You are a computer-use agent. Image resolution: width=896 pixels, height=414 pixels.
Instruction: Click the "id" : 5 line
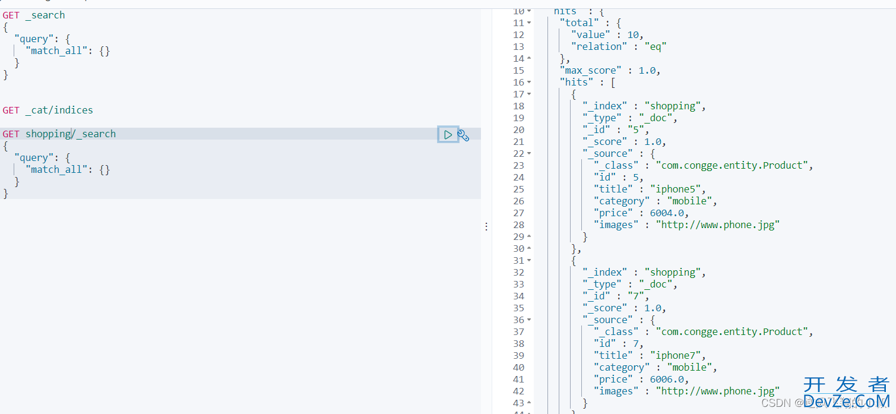coord(619,177)
